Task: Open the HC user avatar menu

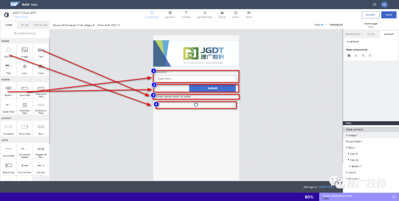Action: click(x=384, y=4)
